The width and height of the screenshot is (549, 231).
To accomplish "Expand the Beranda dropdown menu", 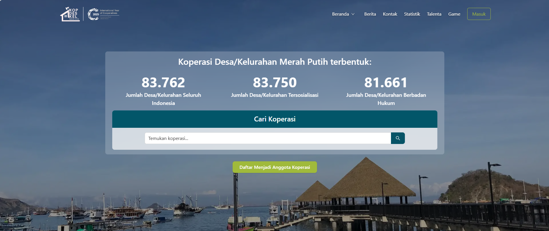I will [343, 14].
